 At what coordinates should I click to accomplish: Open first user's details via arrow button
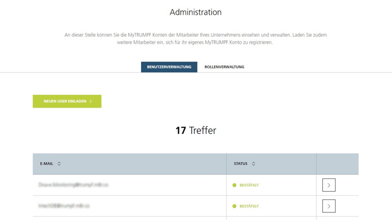coord(329,185)
